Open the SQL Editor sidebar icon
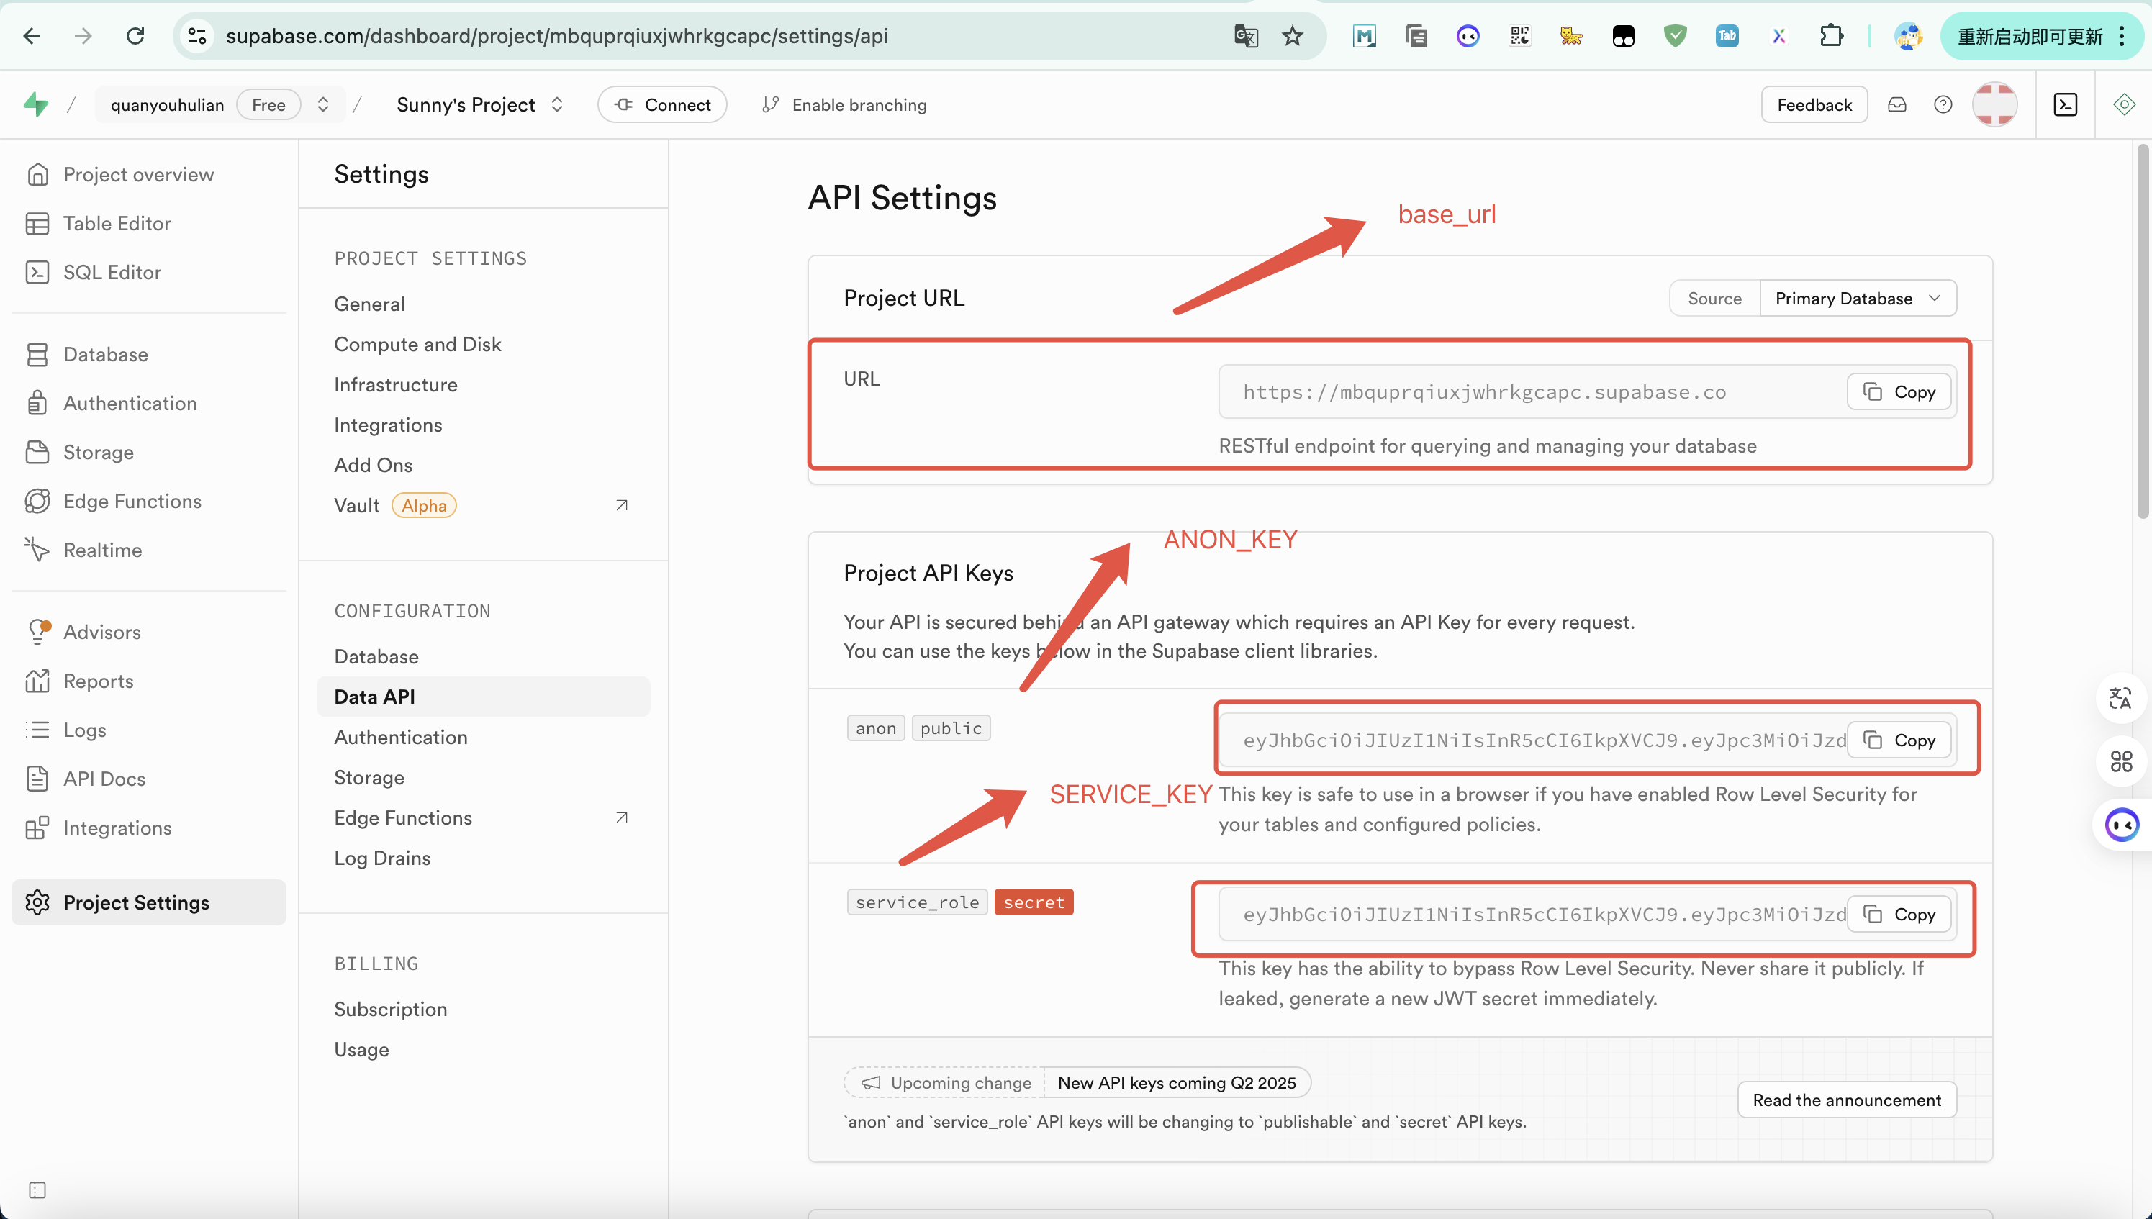 pyautogui.click(x=37, y=272)
